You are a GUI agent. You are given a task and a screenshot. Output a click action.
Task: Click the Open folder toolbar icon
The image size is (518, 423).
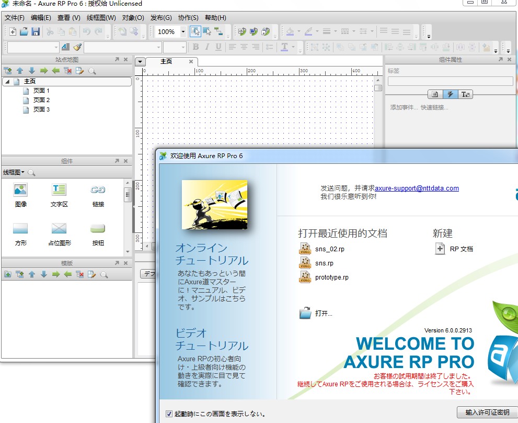tap(24, 32)
